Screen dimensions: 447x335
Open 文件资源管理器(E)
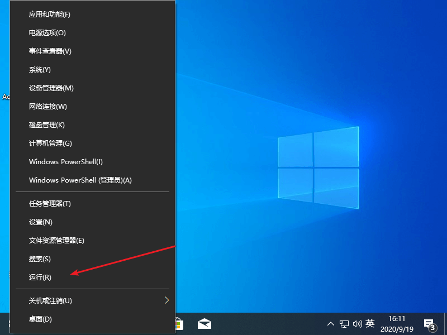(x=56, y=241)
